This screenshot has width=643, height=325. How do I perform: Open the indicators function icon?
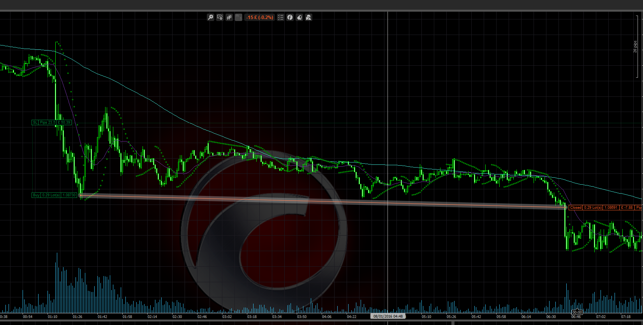pyautogui.click(x=290, y=17)
